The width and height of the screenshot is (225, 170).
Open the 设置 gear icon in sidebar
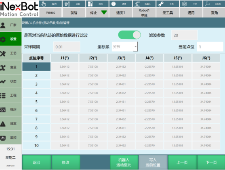(3, 39)
